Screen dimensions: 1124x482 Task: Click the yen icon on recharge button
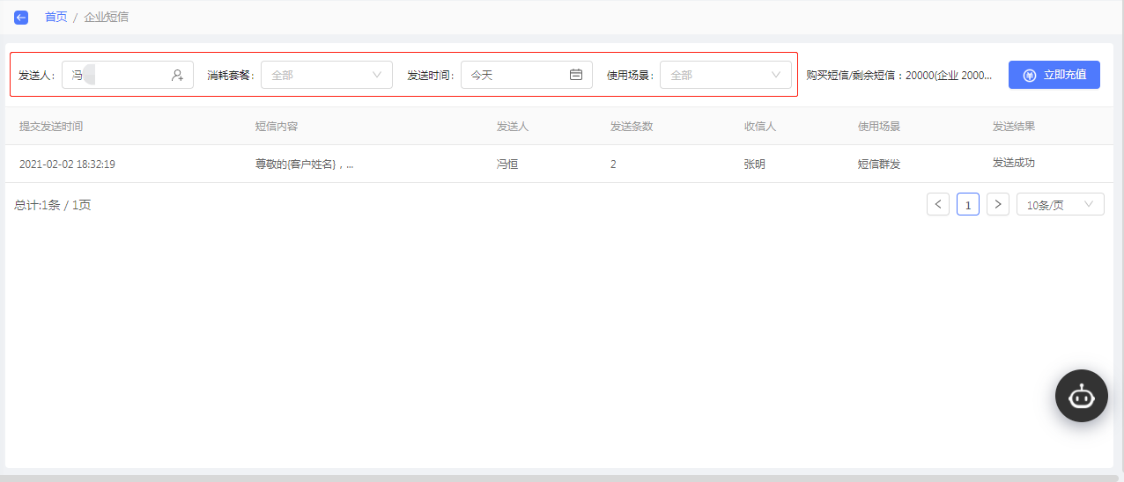tap(1029, 75)
